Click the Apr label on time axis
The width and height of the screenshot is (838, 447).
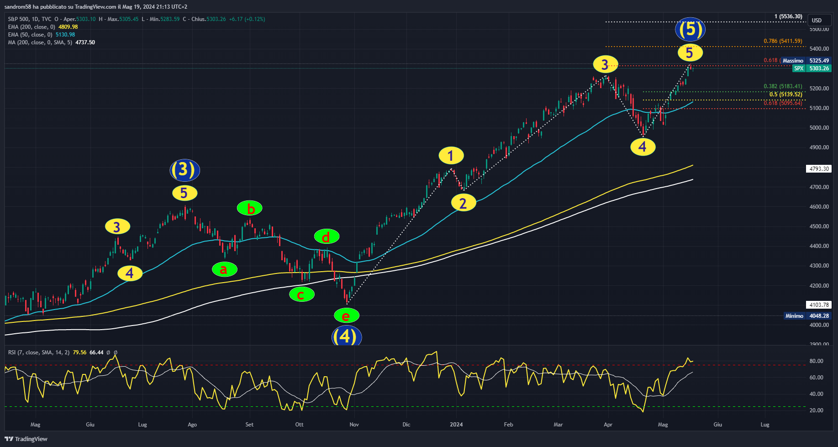[x=608, y=425]
